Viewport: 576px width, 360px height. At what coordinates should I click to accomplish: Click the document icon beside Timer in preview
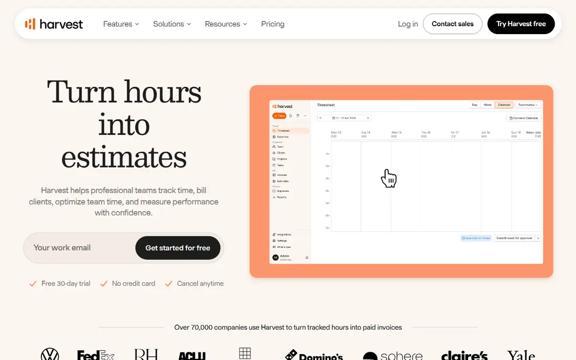click(298, 116)
